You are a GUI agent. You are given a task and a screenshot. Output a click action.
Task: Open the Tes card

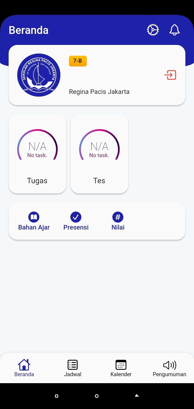[99, 154]
